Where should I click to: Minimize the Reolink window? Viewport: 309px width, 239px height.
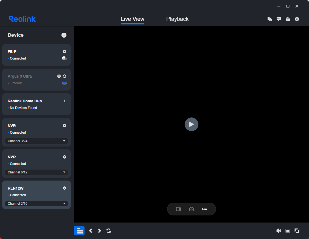(x=279, y=6)
